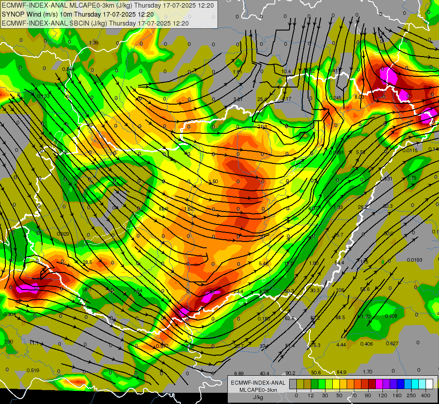Click the map value 62.6
Image resolution: width=439 pixels, height=404 pixels.
pyautogui.click(x=290, y=318)
